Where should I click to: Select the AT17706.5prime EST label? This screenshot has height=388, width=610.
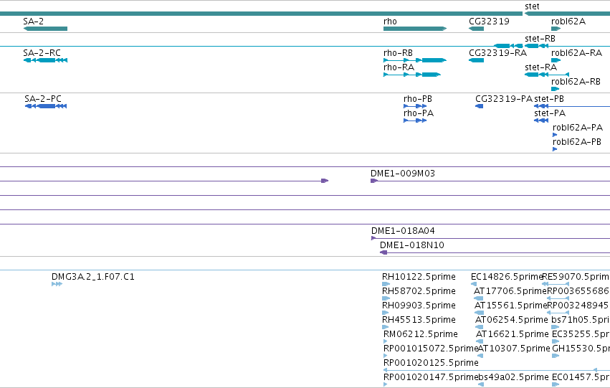pyautogui.click(x=510, y=291)
